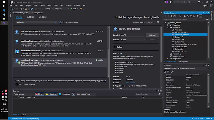Open File Explorer from Windows taskbar
214x120 pixels.
(4, 19)
